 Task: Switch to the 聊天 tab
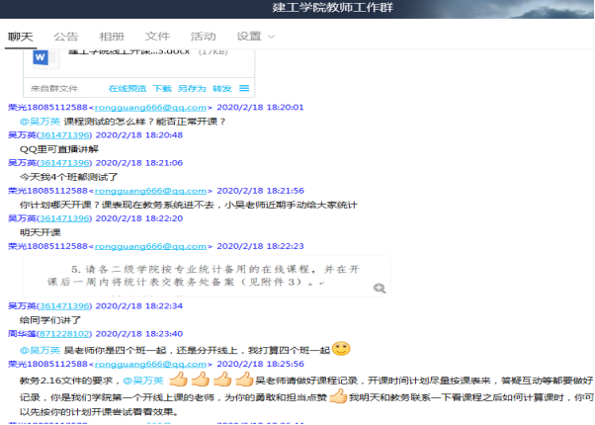point(20,37)
